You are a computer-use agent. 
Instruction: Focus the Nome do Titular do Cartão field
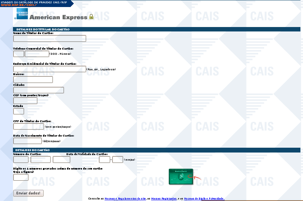pos(50,38)
